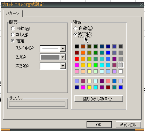Pick the lime swatch in third row
This screenshot has width=145, height=131.
[89, 59]
